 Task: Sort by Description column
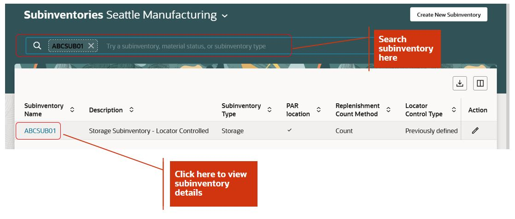131,110
